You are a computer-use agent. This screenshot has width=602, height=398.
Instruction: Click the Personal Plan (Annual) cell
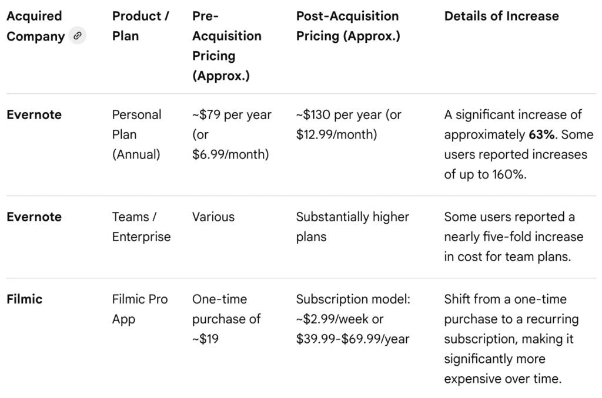(137, 134)
